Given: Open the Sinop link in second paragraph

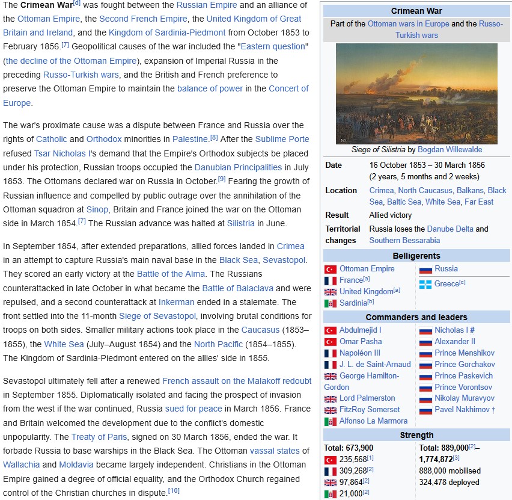Looking at the screenshot, I should click(x=97, y=209).
